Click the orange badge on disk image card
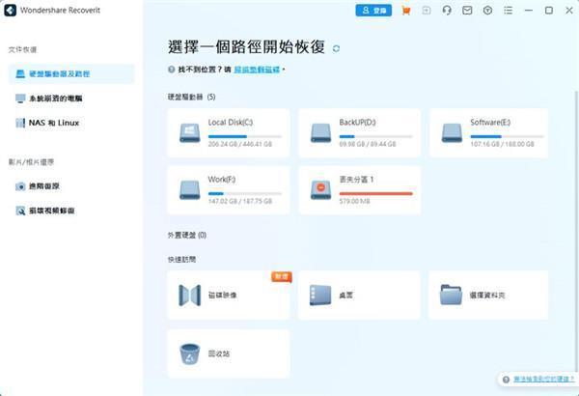The image size is (579, 396). tap(282, 276)
